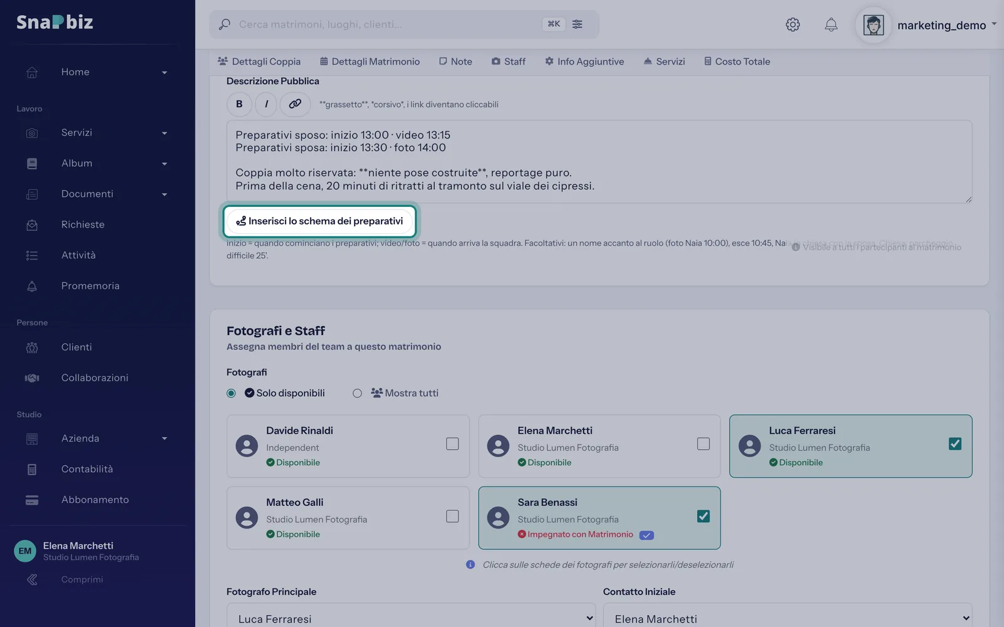Image resolution: width=1004 pixels, height=627 pixels.
Task: Click inside Descrizione Pubblica text area
Action: [x=599, y=161]
